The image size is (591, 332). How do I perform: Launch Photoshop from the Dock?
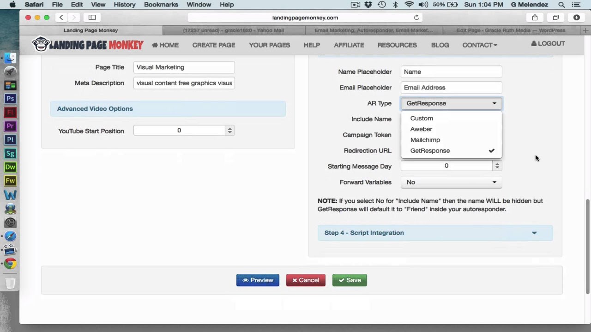click(x=10, y=99)
